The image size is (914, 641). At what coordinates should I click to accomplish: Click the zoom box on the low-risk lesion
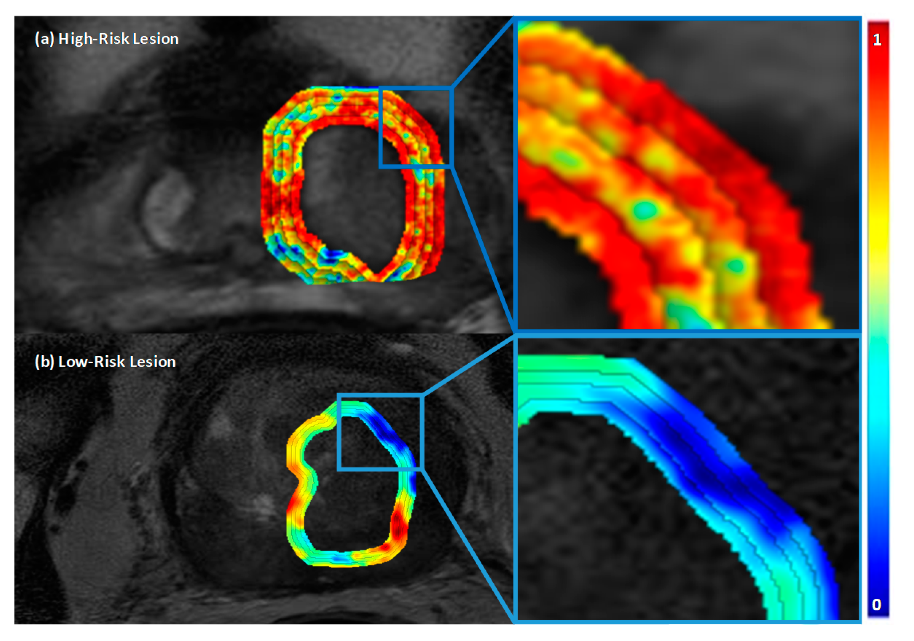(x=380, y=432)
